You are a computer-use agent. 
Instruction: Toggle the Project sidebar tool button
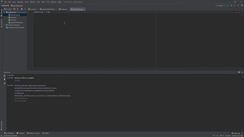(2, 13)
